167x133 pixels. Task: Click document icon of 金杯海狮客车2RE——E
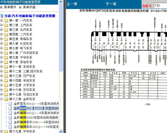(x=10, y=122)
